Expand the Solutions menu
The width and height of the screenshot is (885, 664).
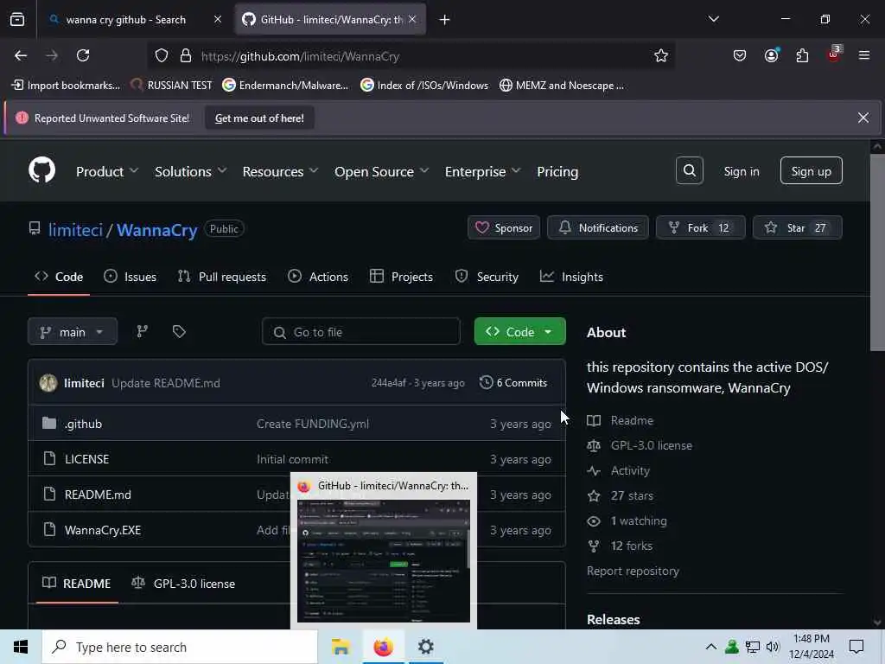click(191, 171)
